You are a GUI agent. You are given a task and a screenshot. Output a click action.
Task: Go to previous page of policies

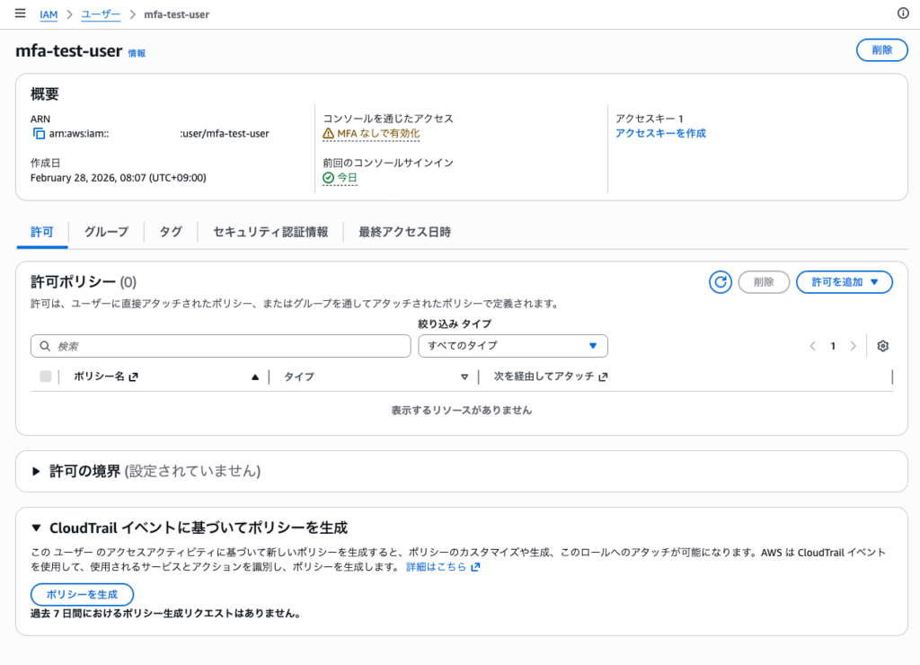812,346
